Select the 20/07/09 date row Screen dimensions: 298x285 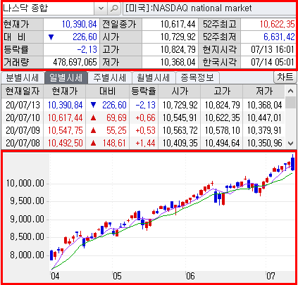tap(143, 130)
